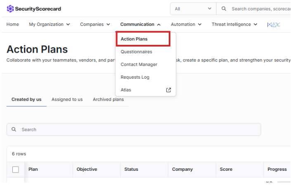Sort by the Progress column header
The width and height of the screenshot is (300, 186).
coord(277,170)
